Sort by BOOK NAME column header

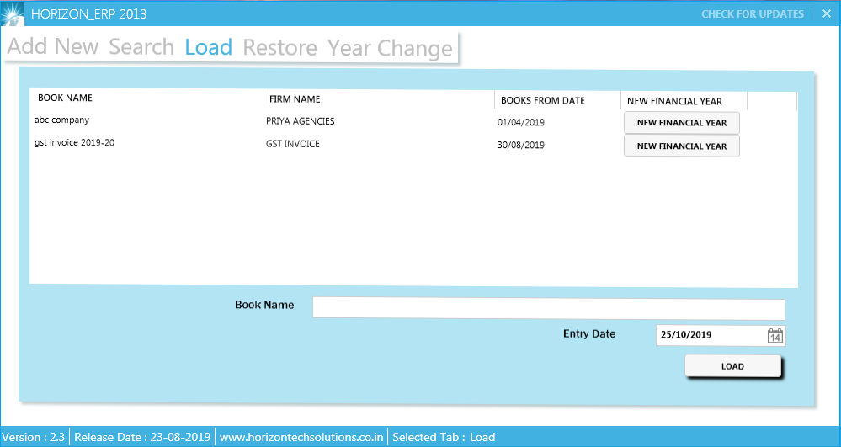coord(65,98)
